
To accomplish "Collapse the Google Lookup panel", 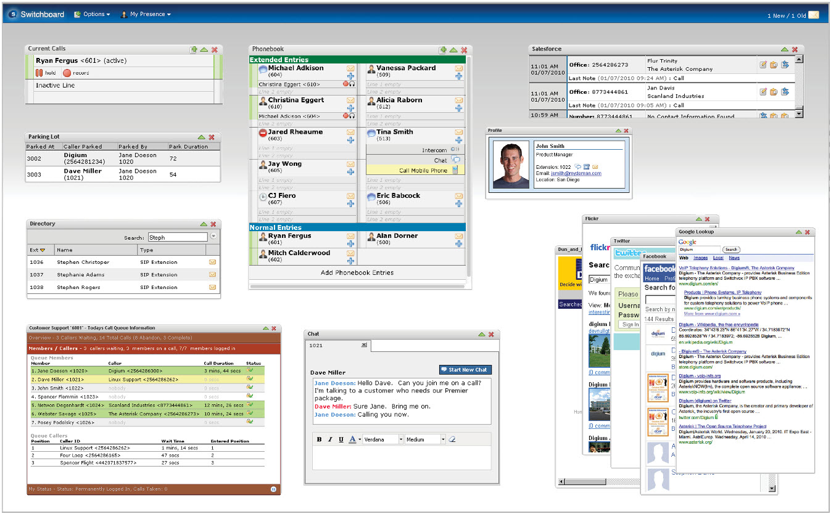I will point(798,232).
